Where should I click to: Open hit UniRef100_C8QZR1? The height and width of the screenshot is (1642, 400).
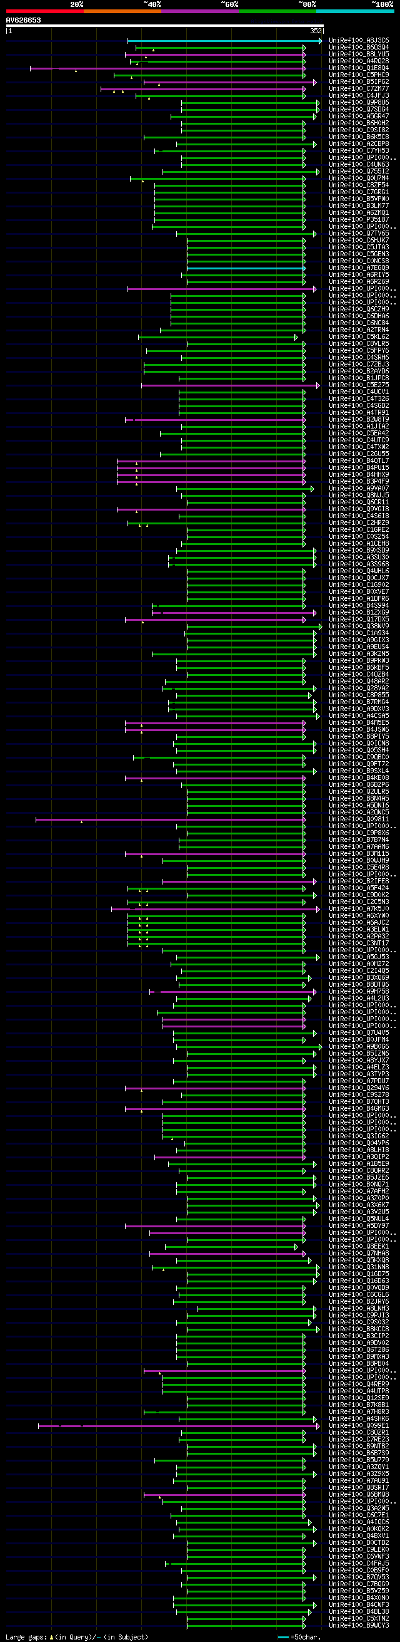tap(359, 1433)
